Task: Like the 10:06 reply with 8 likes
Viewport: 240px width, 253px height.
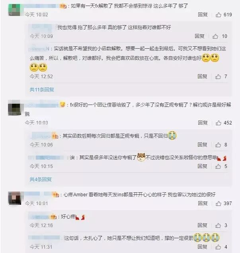Action: [x=218, y=145]
